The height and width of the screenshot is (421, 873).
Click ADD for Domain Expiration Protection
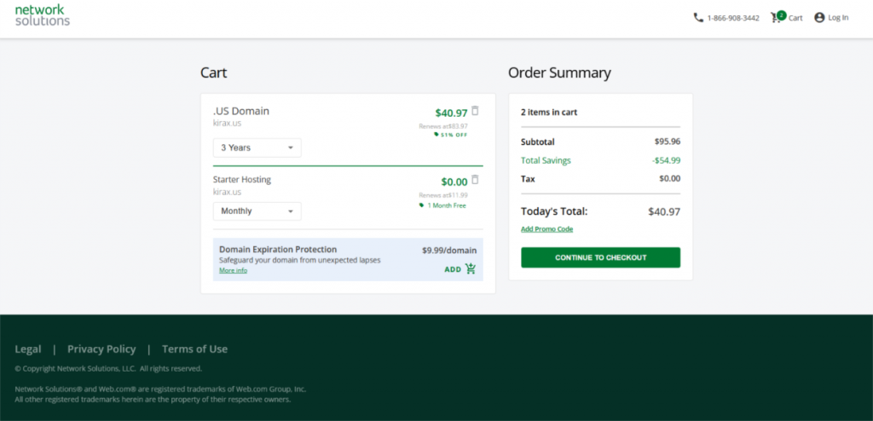click(x=453, y=269)
